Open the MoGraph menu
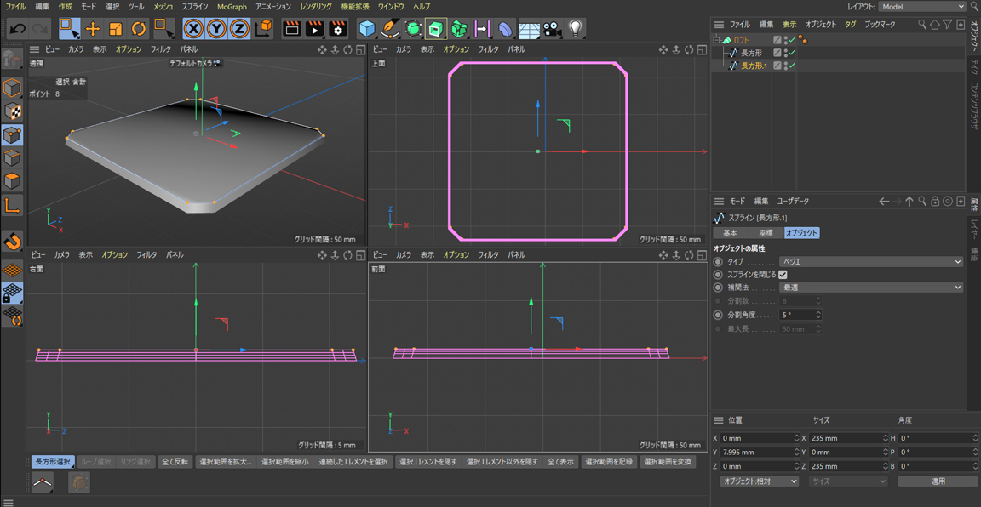This screenshot has height=507, width=981. [232, 7]
